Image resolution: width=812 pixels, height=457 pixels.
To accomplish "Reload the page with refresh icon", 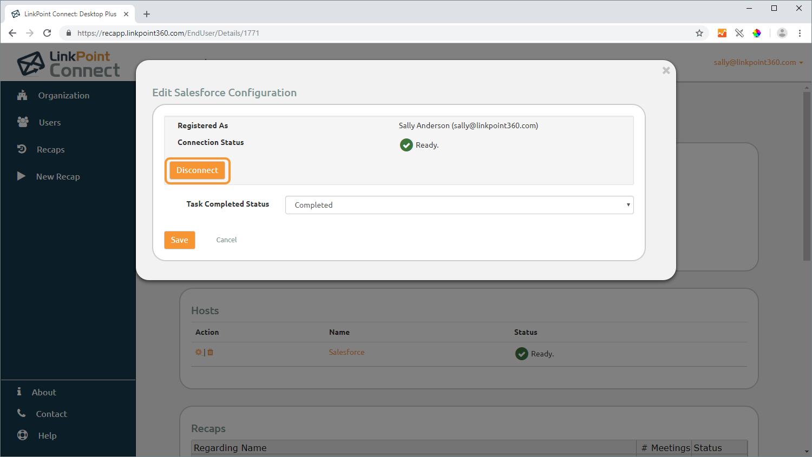I will [47, 33].
